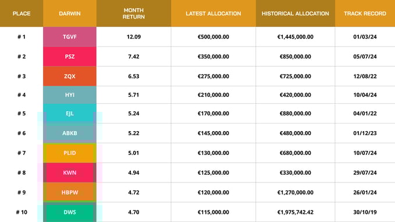Image resolution: width=395 pixels, height=222 pixels.
Task: Select the ABKB darwin cell
Action: tap(70, 133)
